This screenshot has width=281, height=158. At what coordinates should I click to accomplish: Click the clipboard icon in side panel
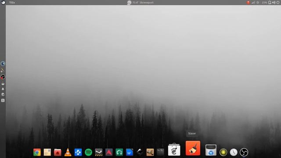(x=3, y=94)
